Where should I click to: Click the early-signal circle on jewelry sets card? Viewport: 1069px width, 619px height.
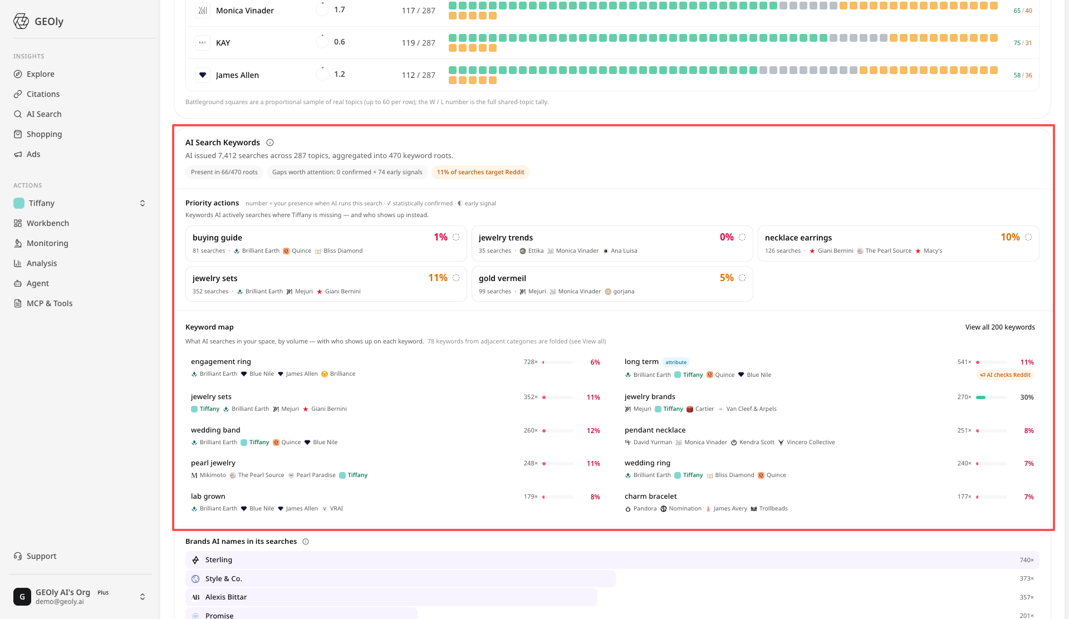456,278
